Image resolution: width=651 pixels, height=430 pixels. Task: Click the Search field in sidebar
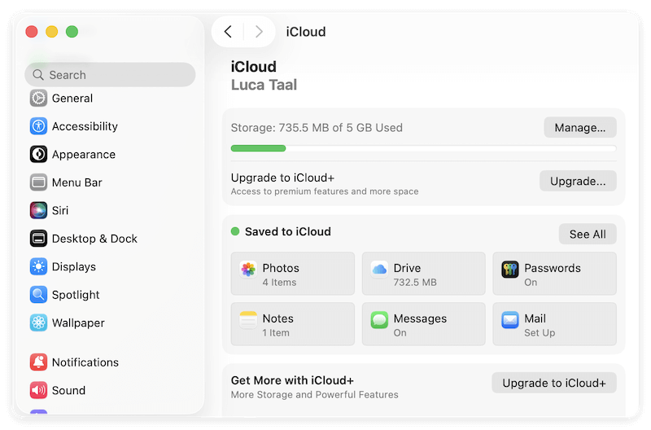(x=110, y=75)
